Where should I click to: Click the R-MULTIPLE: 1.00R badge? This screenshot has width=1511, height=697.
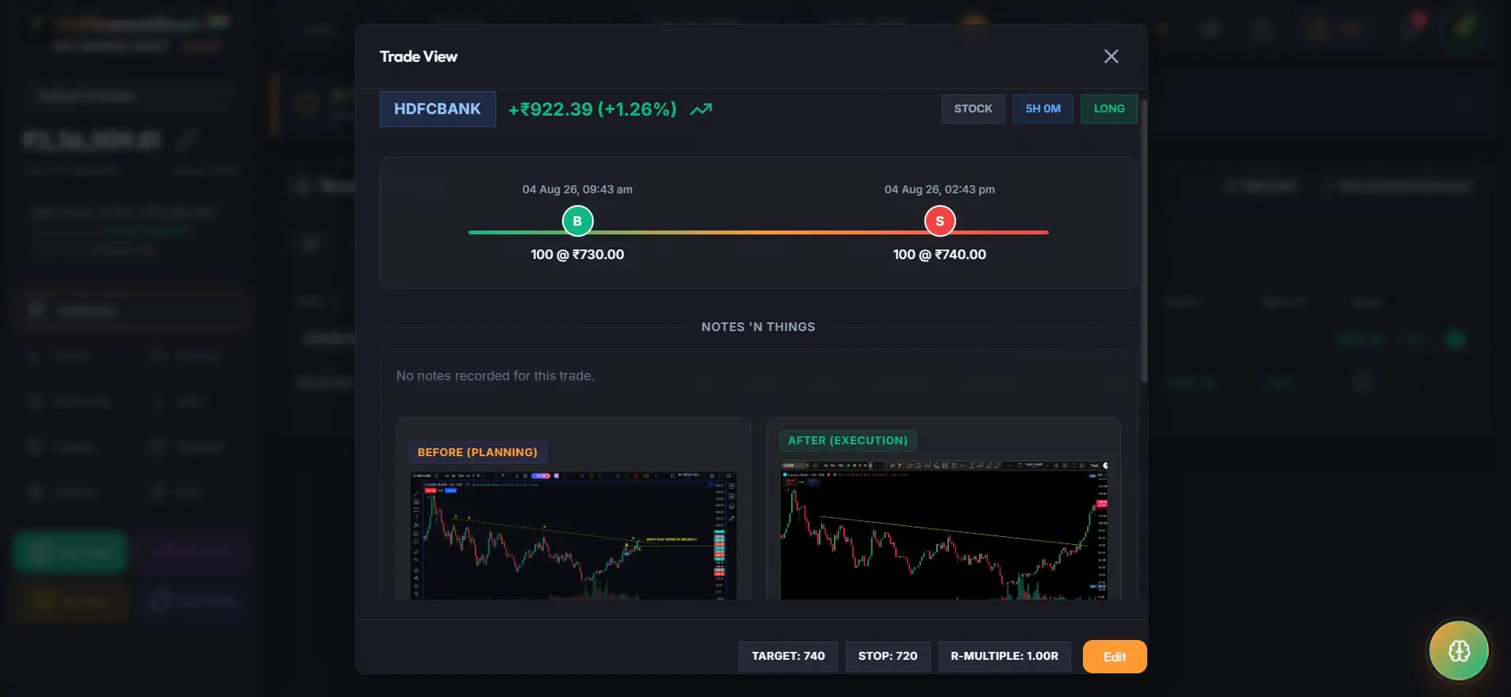(1004, 657)
